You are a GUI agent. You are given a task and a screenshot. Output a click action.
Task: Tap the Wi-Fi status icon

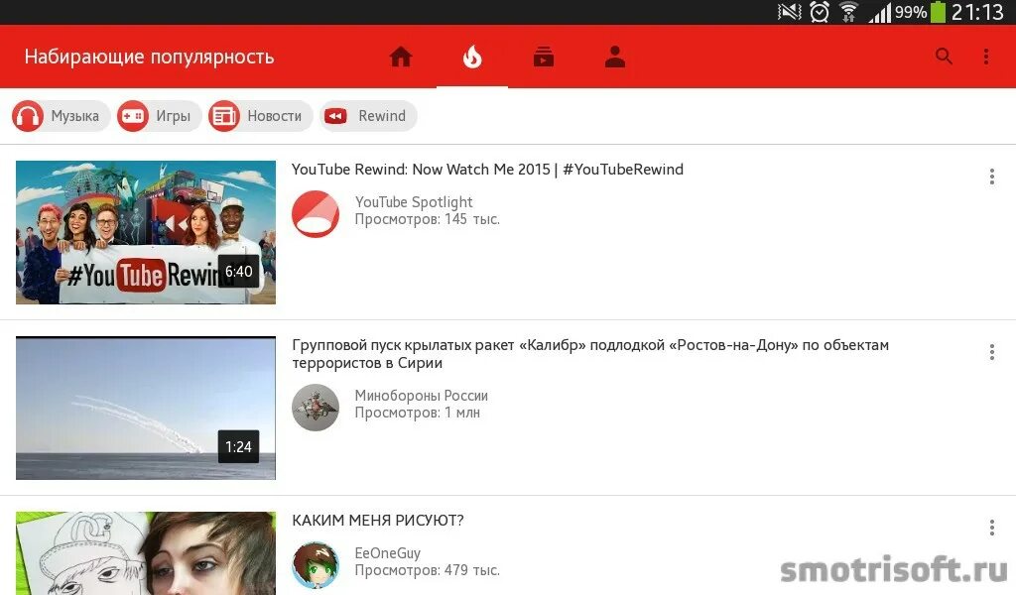[x=849, y=12]
